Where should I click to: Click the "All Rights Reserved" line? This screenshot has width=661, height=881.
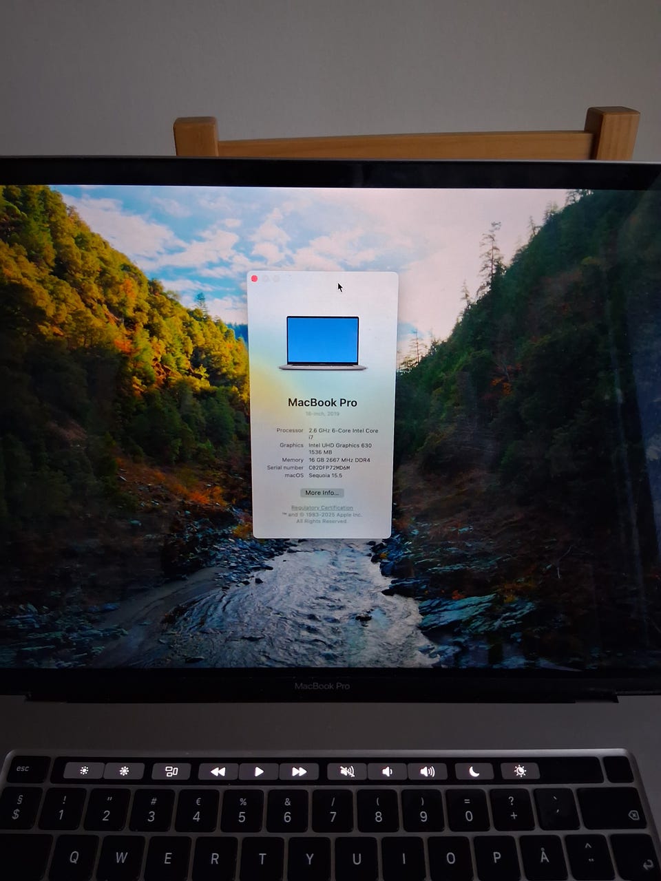point(322,521)
